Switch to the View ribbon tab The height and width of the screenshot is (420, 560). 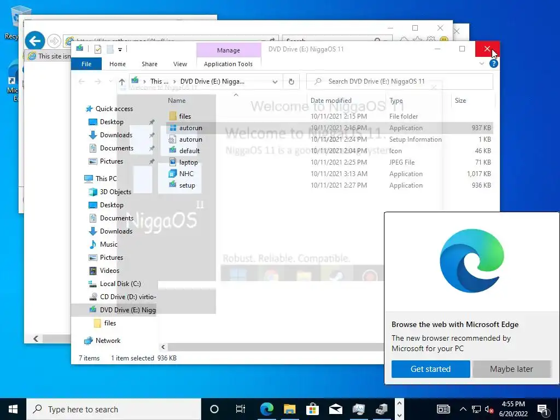(180, 64)
